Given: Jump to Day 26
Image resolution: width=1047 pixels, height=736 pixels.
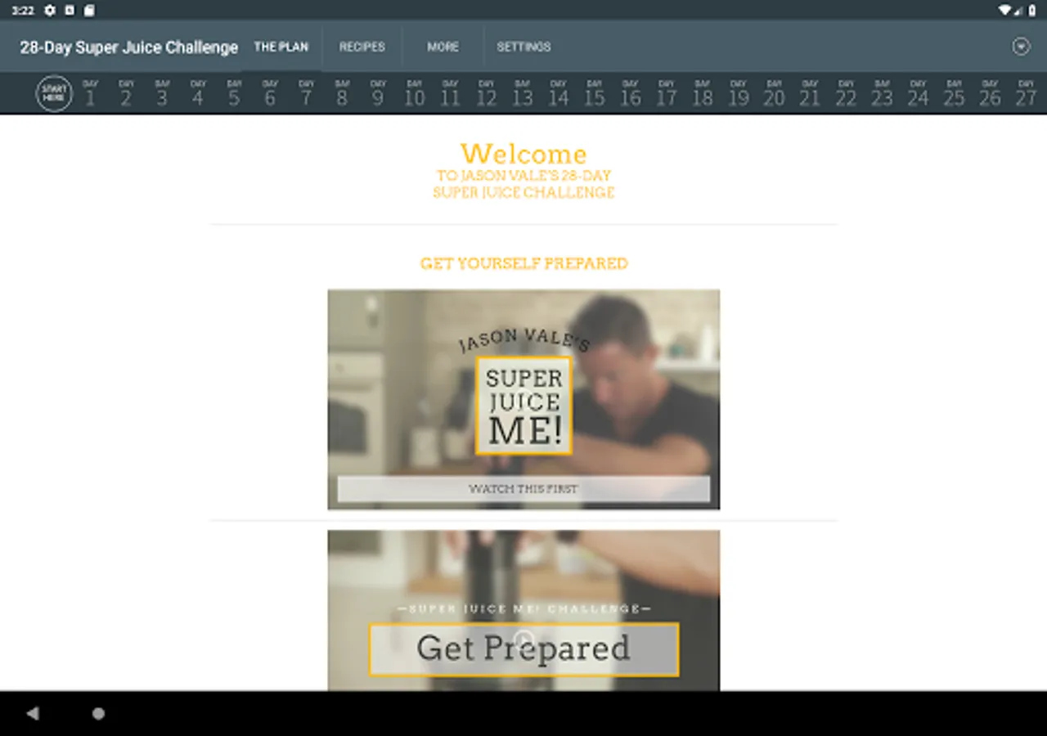Looking at the screenshot, I should pos(990,93).
